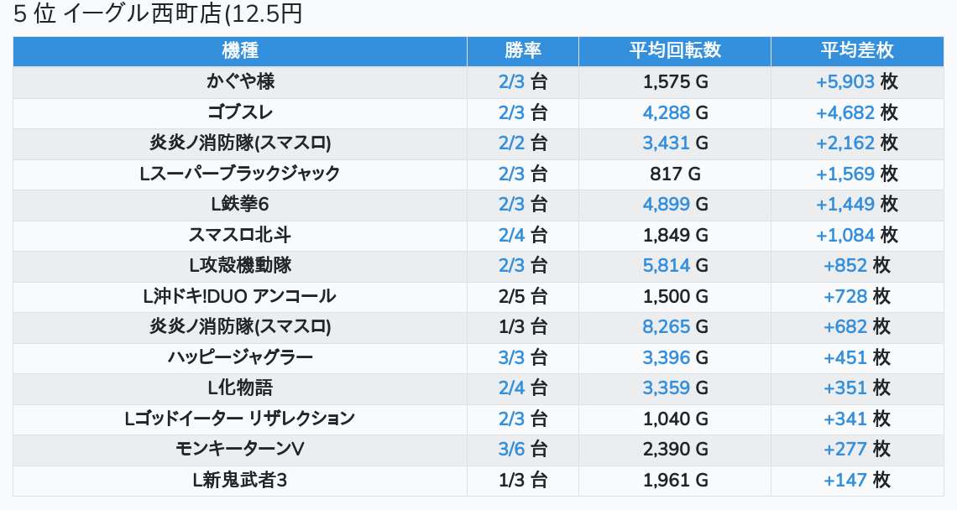Viewport: 957px width, 510px height.
Task: Open the 8,265 average spins link
Action: (667, 327)
